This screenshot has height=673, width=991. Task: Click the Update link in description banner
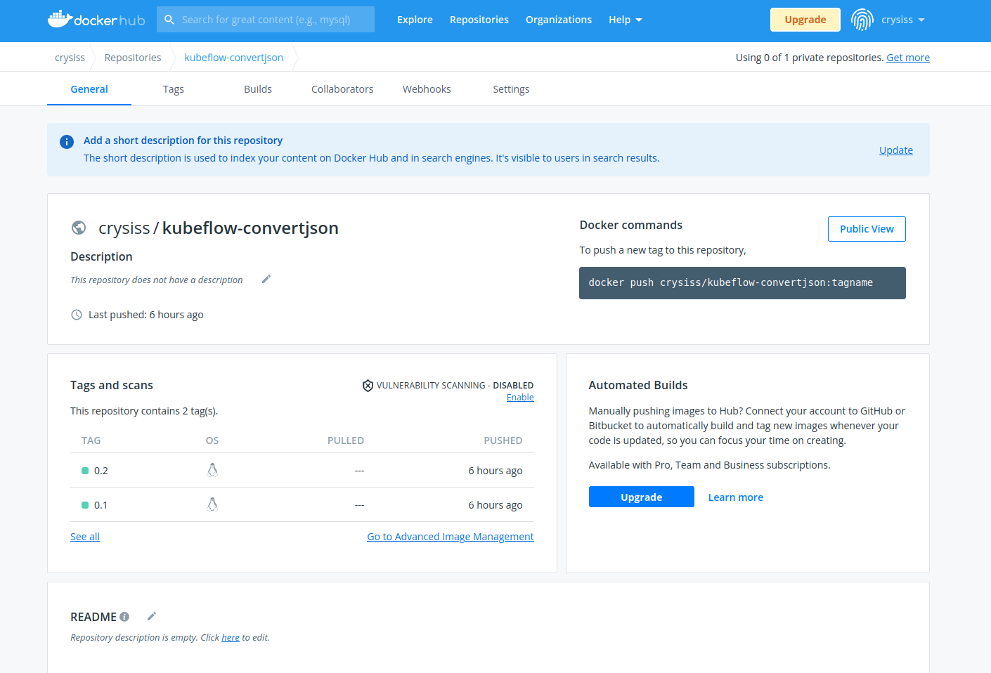coord(896,150)
